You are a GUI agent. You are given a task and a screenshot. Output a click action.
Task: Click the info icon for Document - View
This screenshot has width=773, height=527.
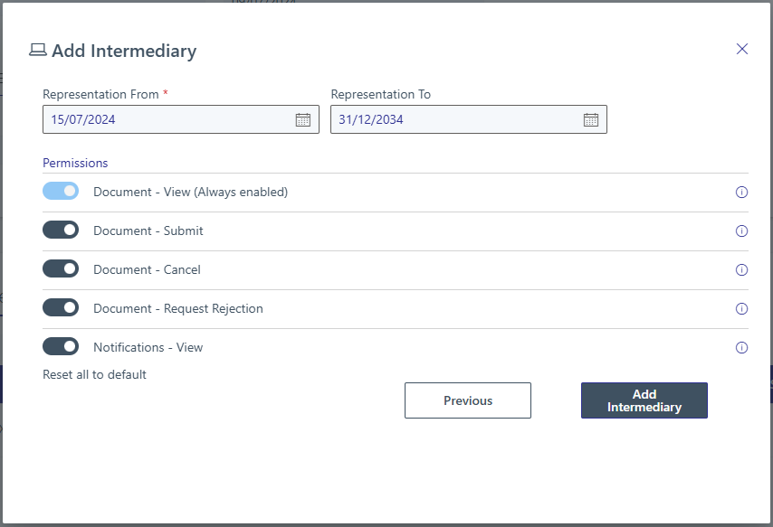coord(741,192)
